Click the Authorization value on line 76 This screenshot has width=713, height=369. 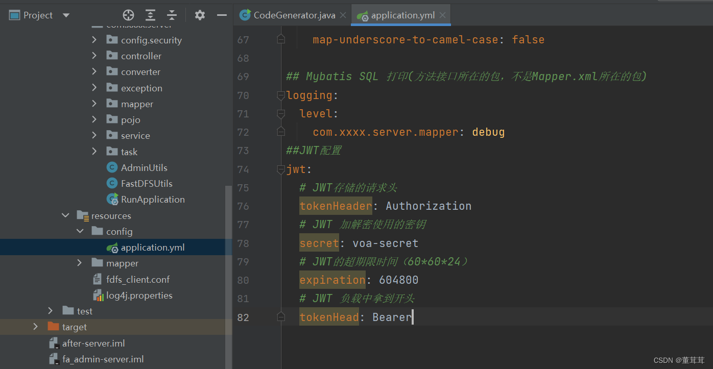pyautogui.click(x=429, y=206)
